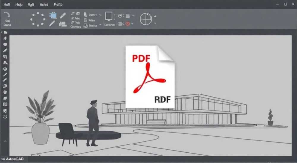Image resolution: width=297 pixels, height=163 pixels.
Task: Click the stacked bars icon in ribbon
Action: coord(63,24)
